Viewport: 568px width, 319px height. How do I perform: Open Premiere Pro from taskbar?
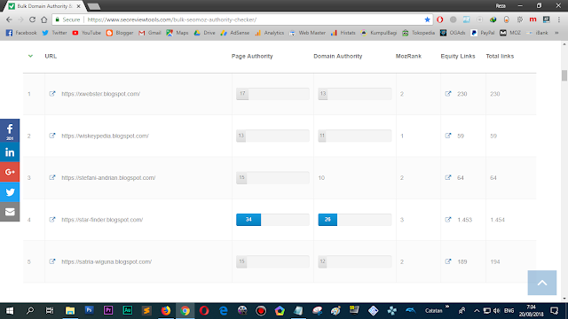(108, 311)
